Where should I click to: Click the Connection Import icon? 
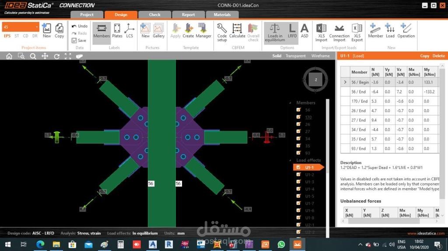point(339,32)
